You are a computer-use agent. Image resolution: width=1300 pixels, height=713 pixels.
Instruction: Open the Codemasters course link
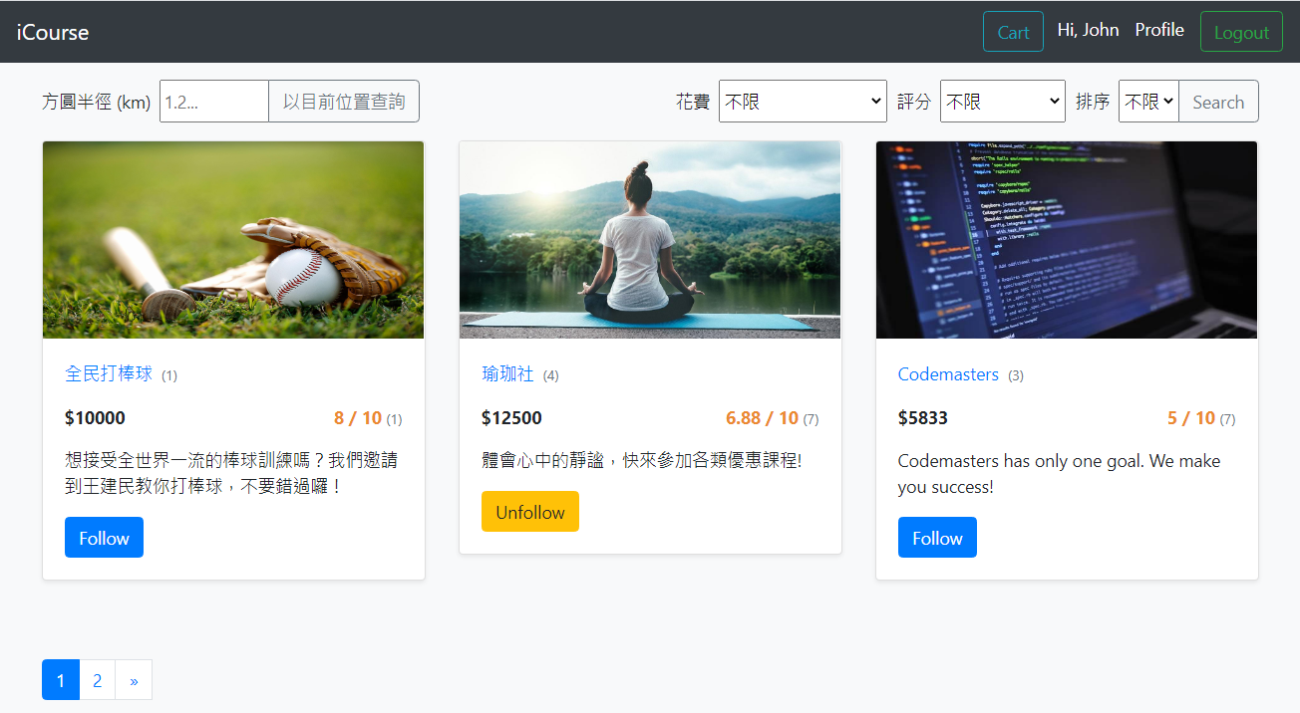click(948, 374)
